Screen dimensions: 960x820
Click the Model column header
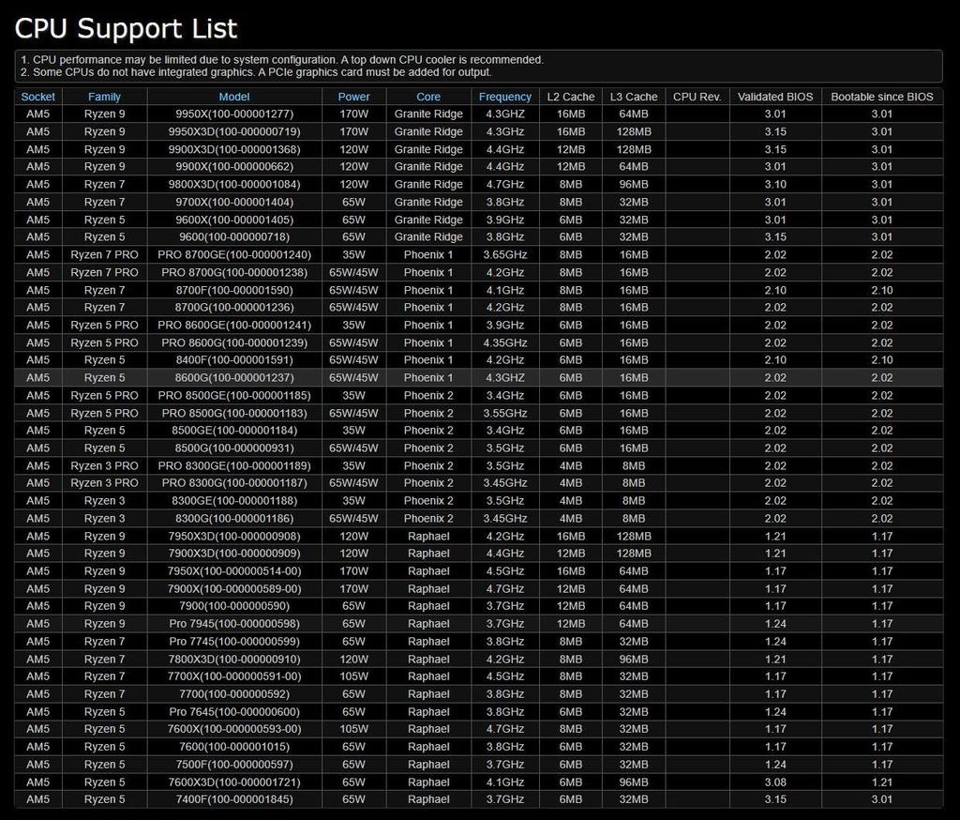point(234,97)
